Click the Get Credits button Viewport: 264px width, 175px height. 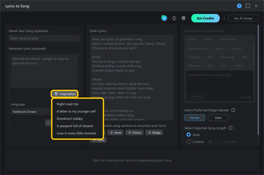(x=205, y=18)
